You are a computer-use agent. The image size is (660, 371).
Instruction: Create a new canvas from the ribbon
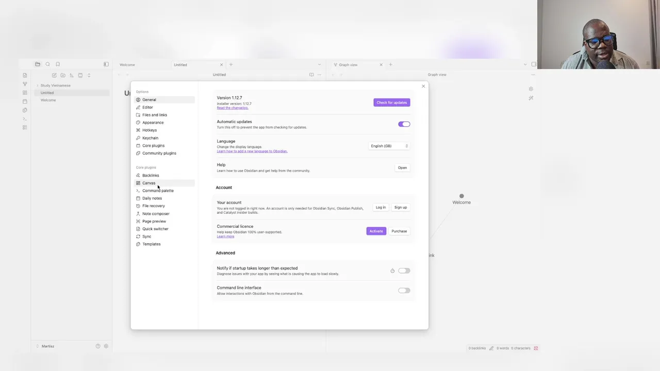tap(25, 93)
